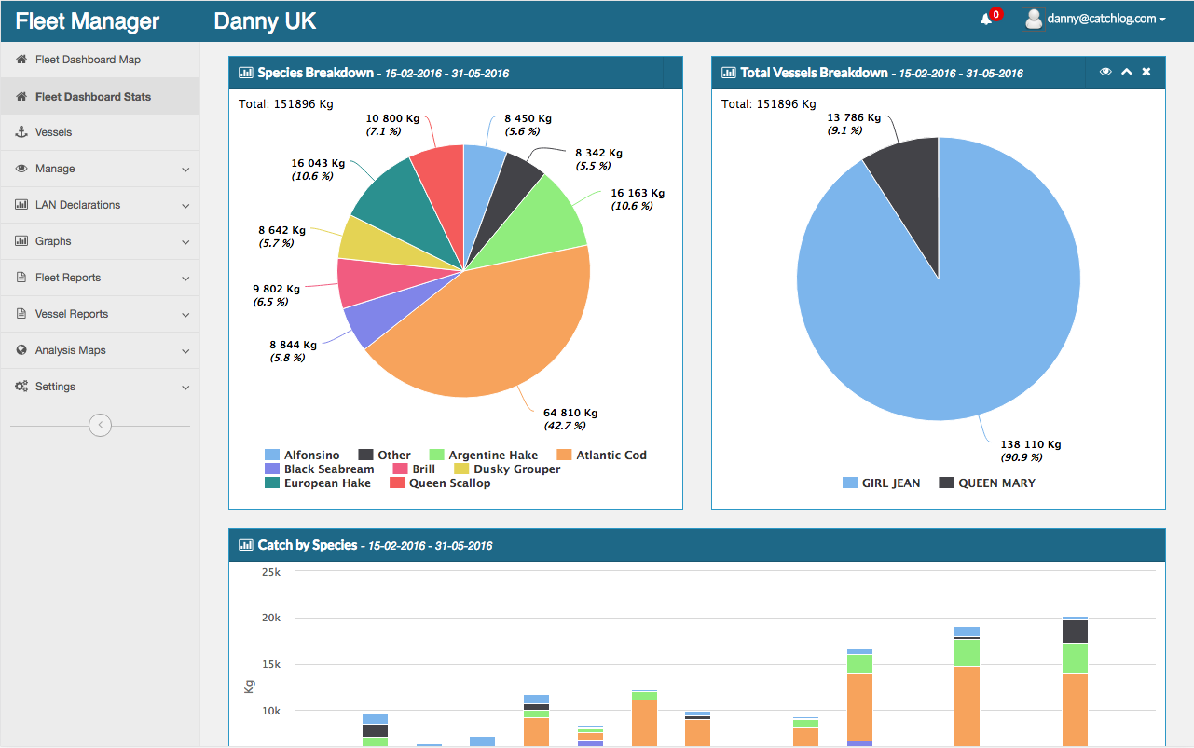Collapse the Total Vessels Breakdown panel
Viewport: 1194px width, 748px height.
1126,72
